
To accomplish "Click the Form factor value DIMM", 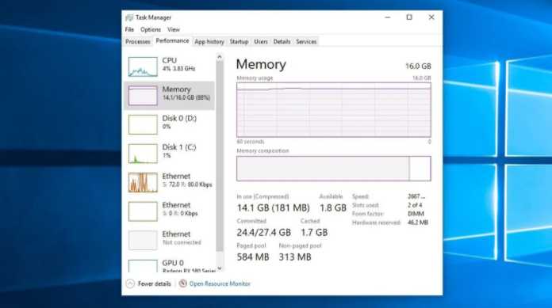I will tap(416, 214).
